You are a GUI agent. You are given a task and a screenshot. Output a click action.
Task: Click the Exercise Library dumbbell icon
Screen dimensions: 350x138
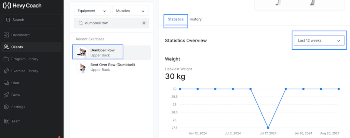click(6, 71)
